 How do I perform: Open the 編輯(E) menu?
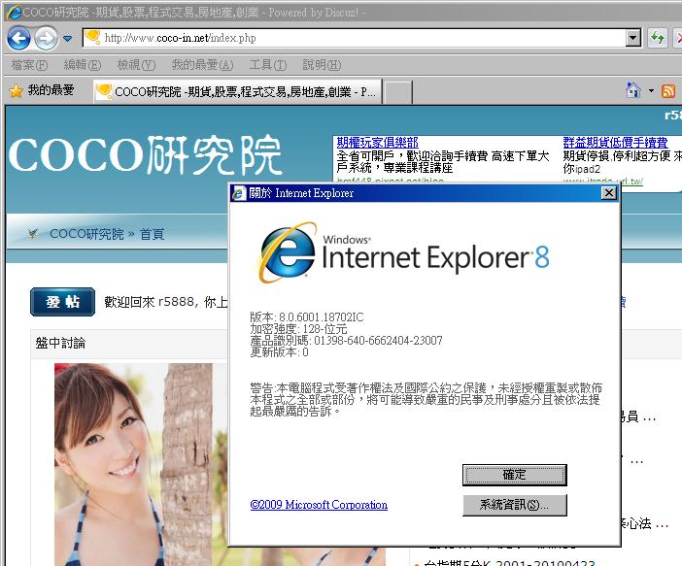(x=83, y=65)
